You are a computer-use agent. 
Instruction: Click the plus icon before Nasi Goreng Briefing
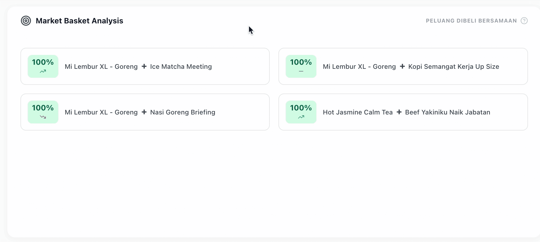coord(144,112)
